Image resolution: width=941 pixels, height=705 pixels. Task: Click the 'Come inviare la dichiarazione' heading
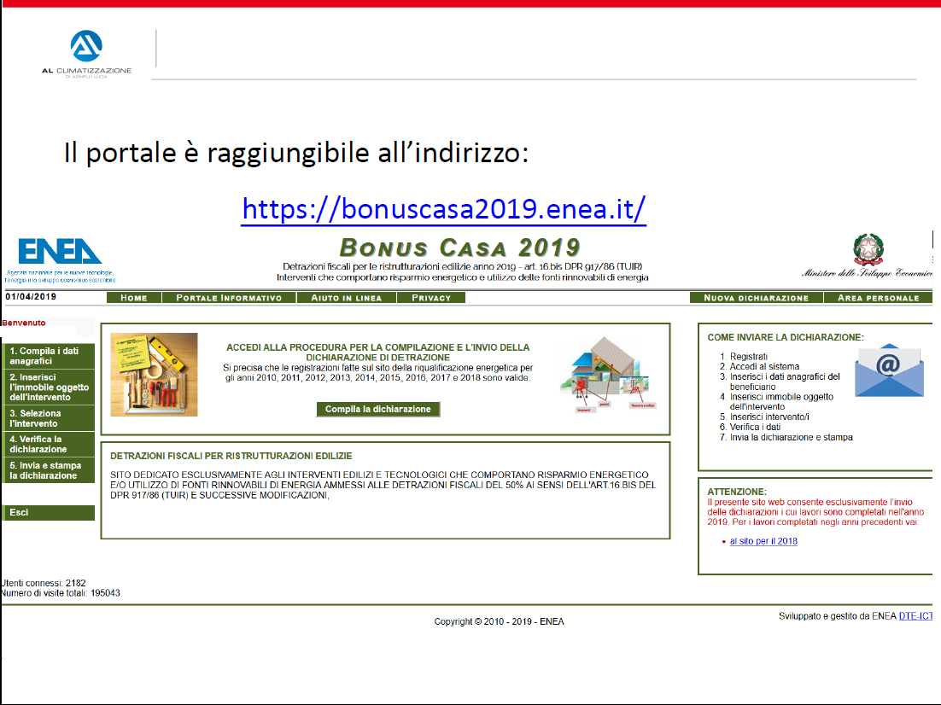pyautogui.click(x=786, y=337)
